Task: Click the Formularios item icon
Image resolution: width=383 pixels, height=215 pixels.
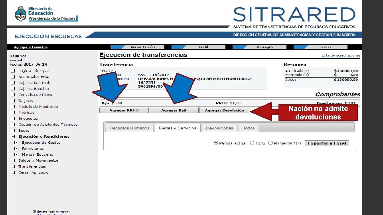Action: click(x=16, y=149)
